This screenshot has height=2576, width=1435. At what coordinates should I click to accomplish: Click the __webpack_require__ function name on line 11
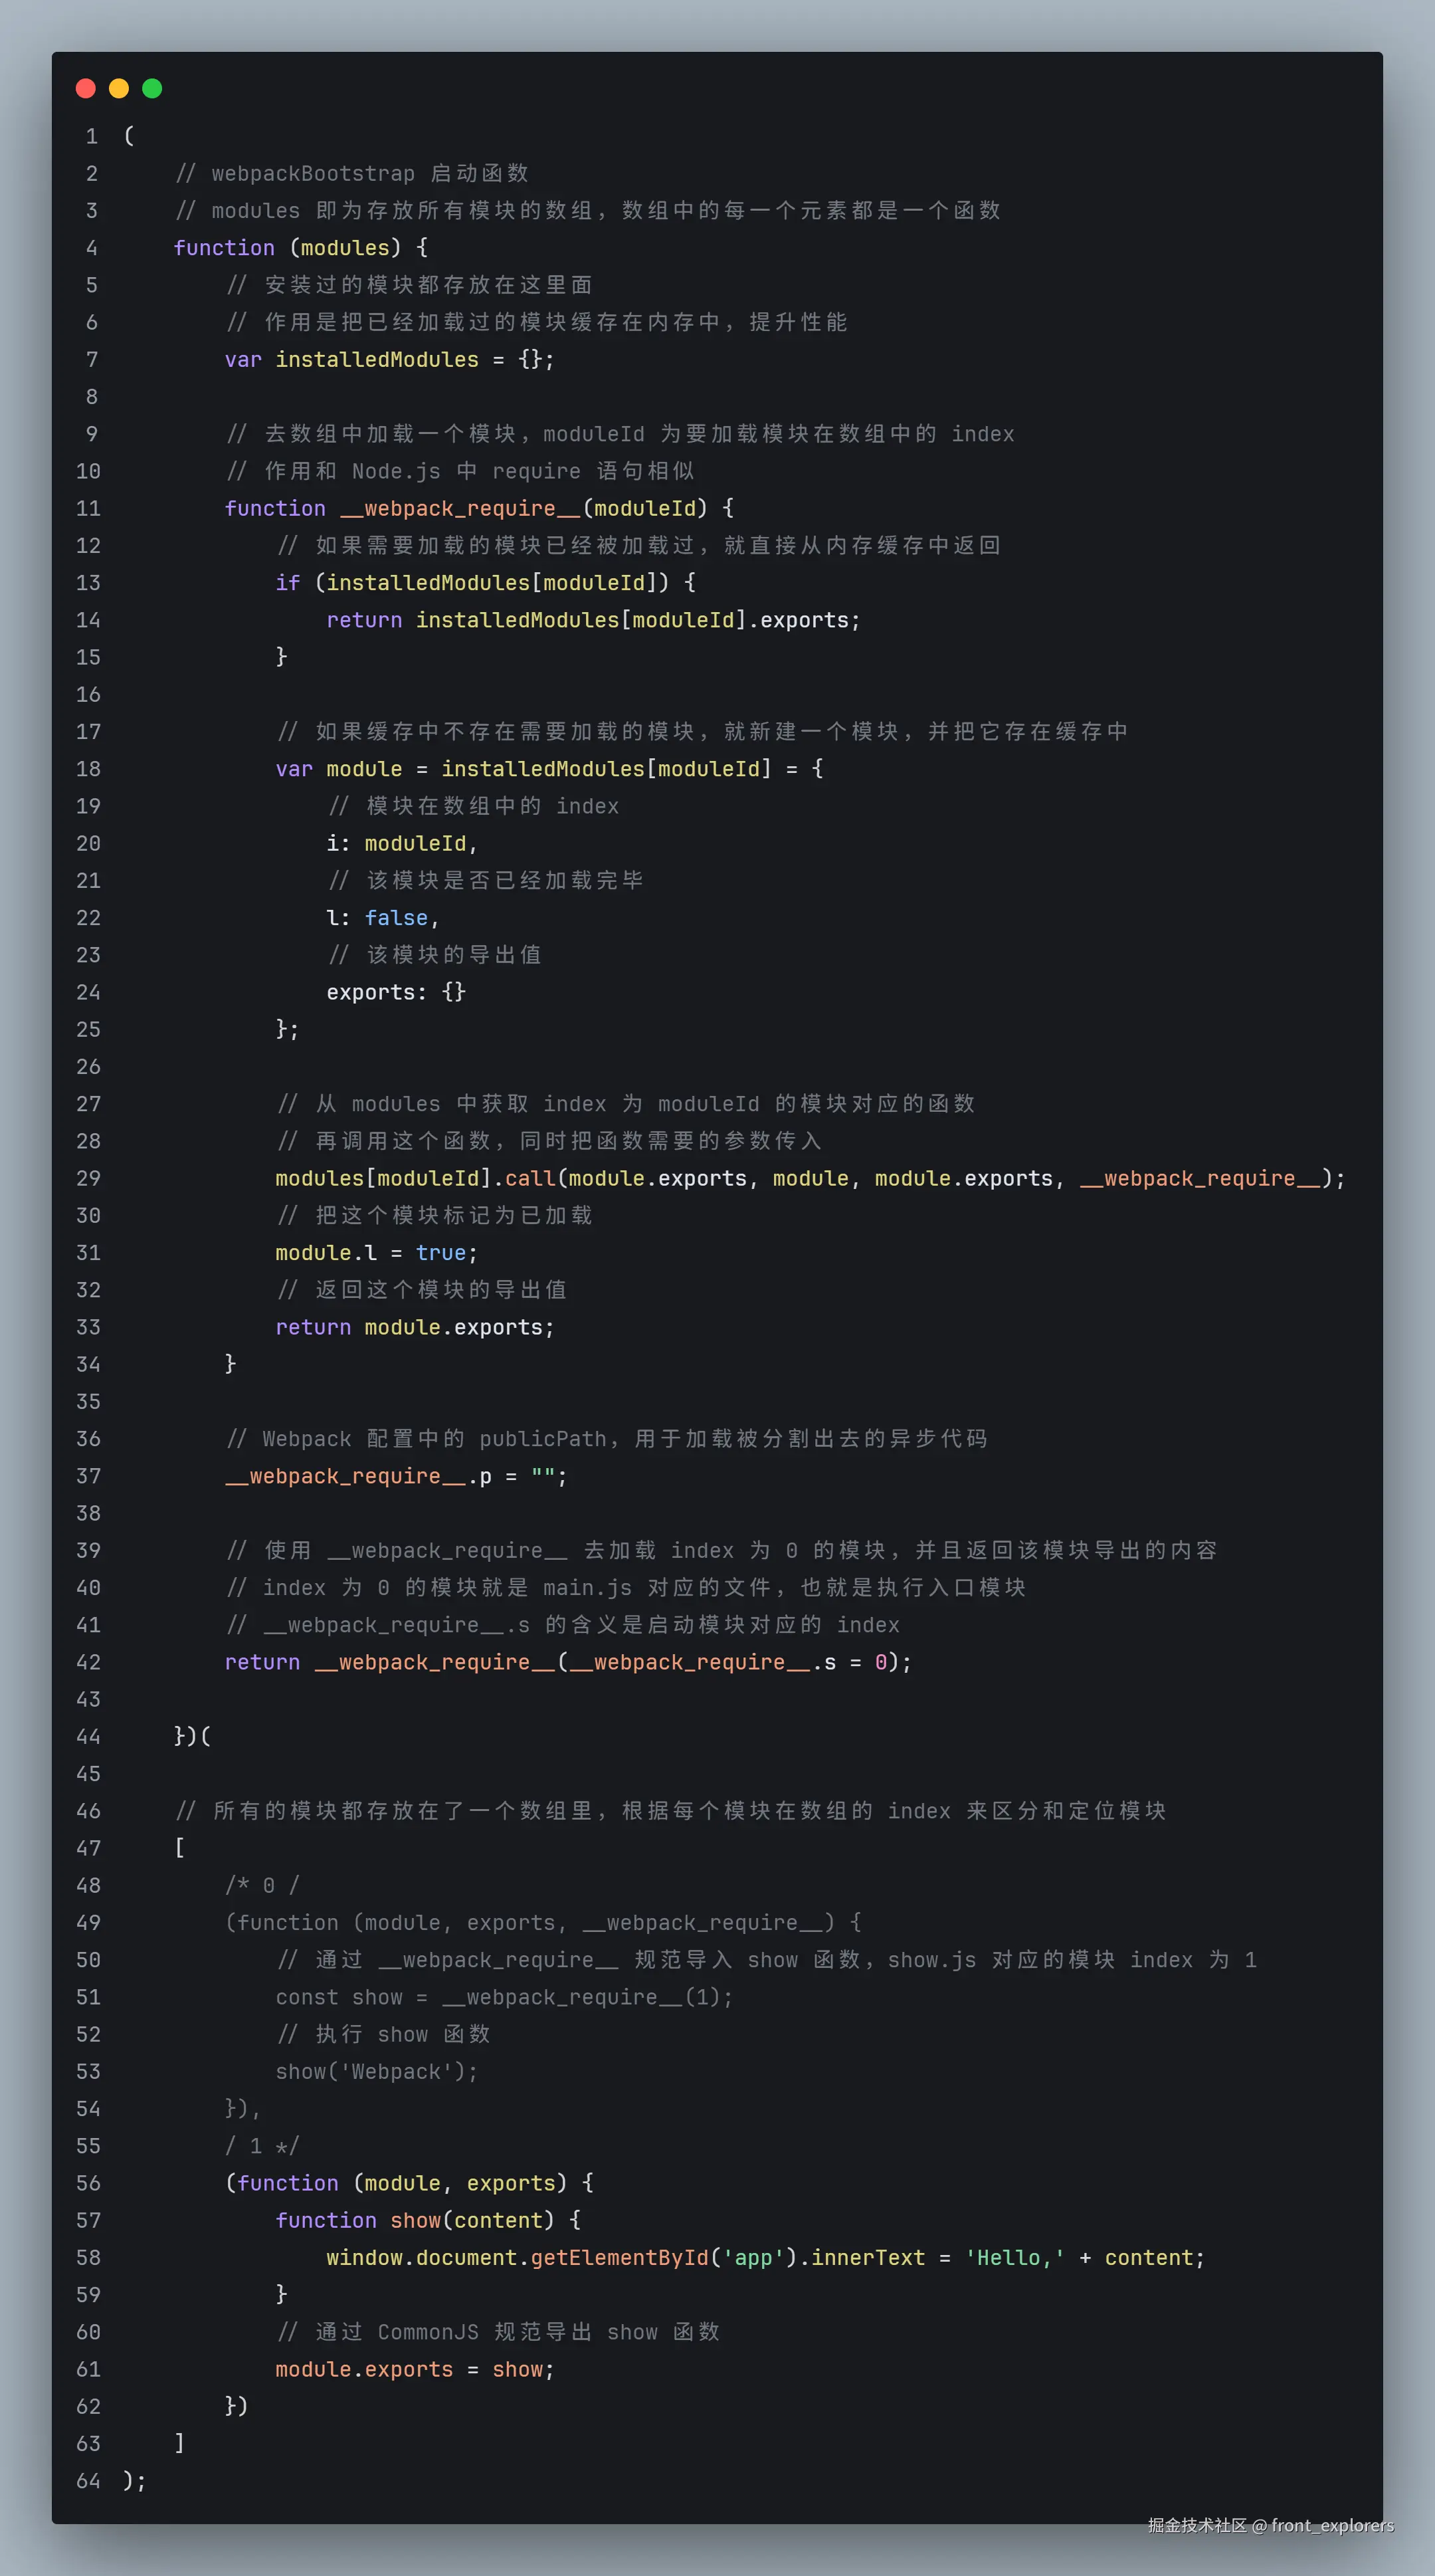(x=460, y=508)
